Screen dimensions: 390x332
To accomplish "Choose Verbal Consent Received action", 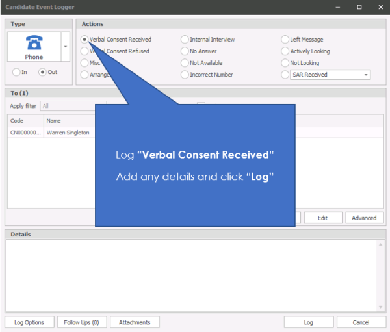I will point(85,40).
